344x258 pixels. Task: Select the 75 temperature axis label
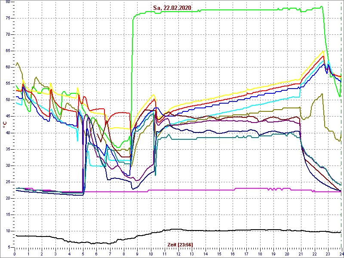coord(8,18)
